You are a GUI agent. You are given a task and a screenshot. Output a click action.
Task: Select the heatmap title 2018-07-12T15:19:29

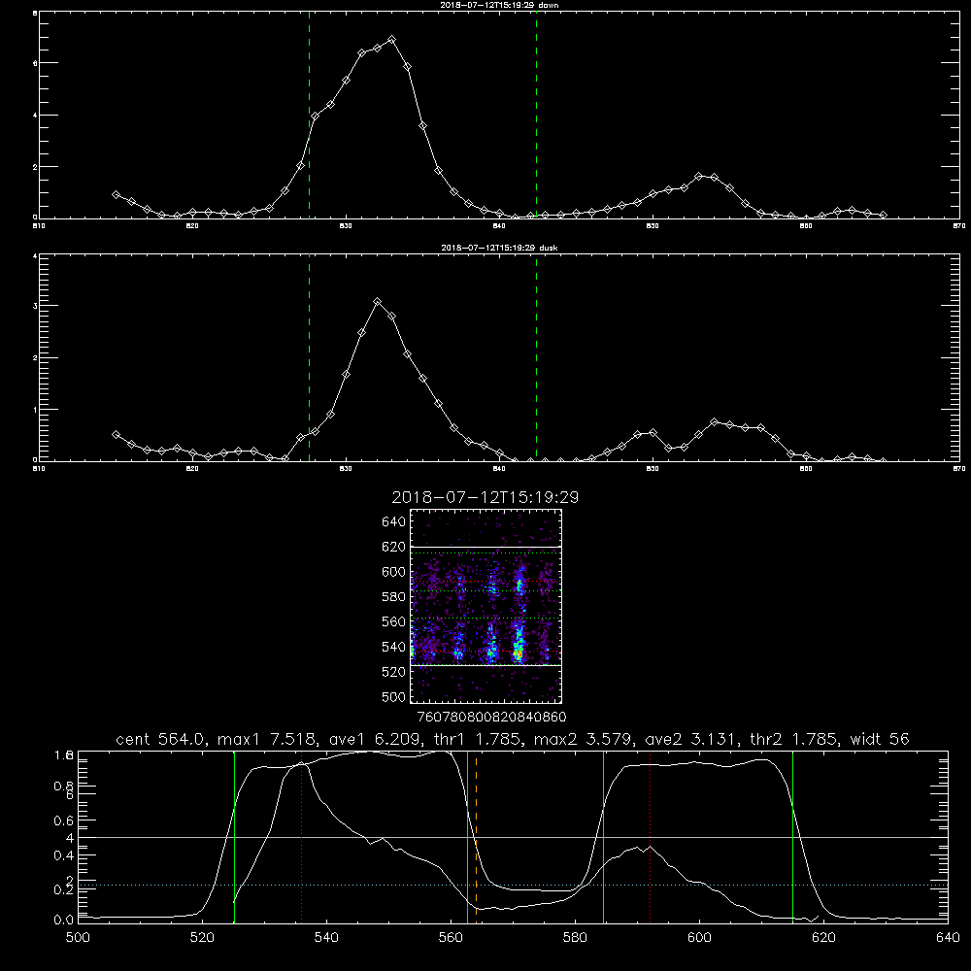pos(485,497)
